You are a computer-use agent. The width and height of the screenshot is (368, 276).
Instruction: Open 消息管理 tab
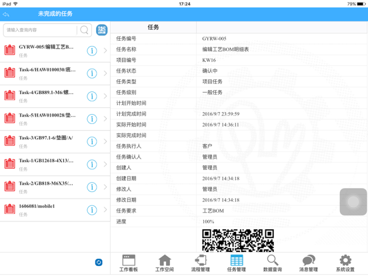tap(309, 263)
